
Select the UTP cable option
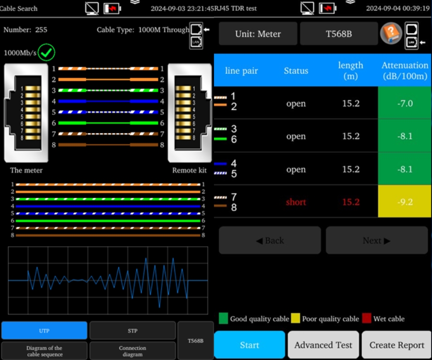[x=44, y=330]
